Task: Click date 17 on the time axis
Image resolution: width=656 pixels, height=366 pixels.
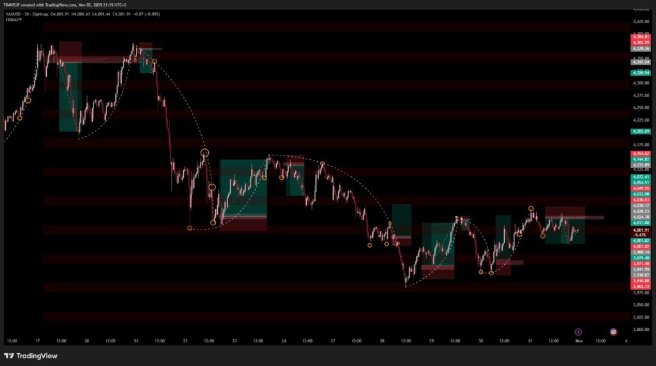Action: coord(38,341)
